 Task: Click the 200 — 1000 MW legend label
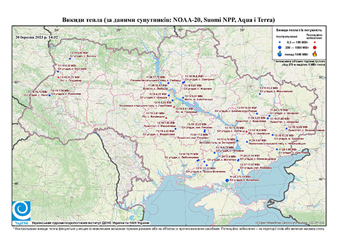click(x=296, y=48)
